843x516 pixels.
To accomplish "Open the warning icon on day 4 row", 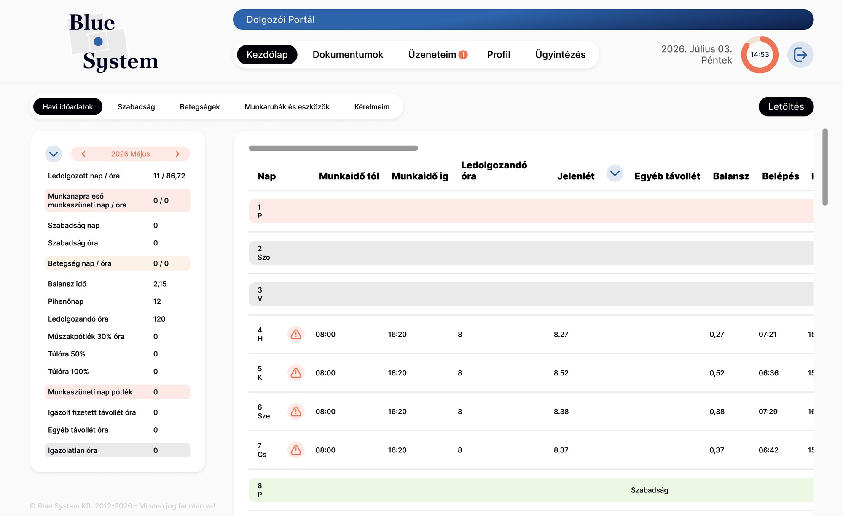I will 296,334.
